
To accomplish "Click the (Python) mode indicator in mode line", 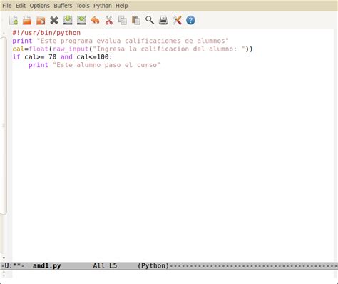I will pos(153,265).
